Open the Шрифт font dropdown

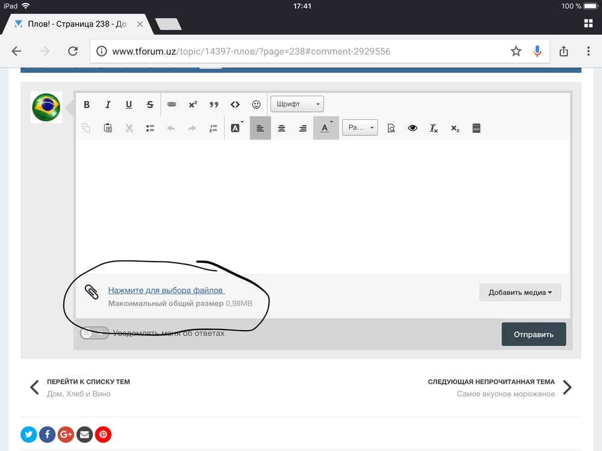tap(297, 104)
